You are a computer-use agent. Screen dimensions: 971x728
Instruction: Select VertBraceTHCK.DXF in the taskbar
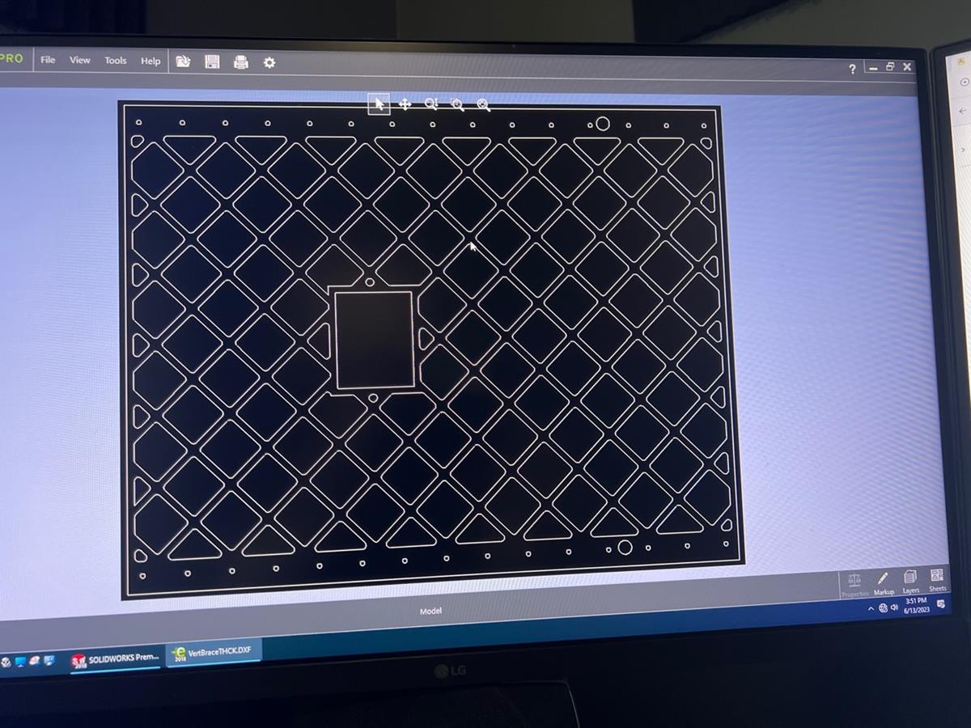pyautogui.click(x=214, y=653)
